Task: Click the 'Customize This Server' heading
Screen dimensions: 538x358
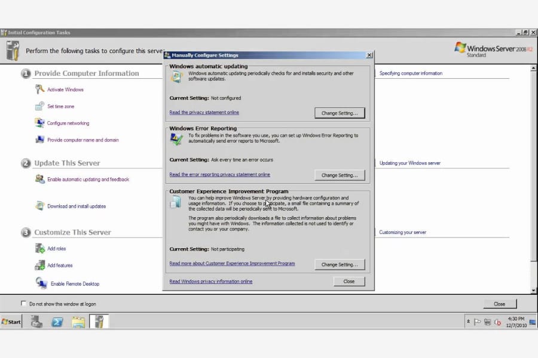Action: pos(73,232)
